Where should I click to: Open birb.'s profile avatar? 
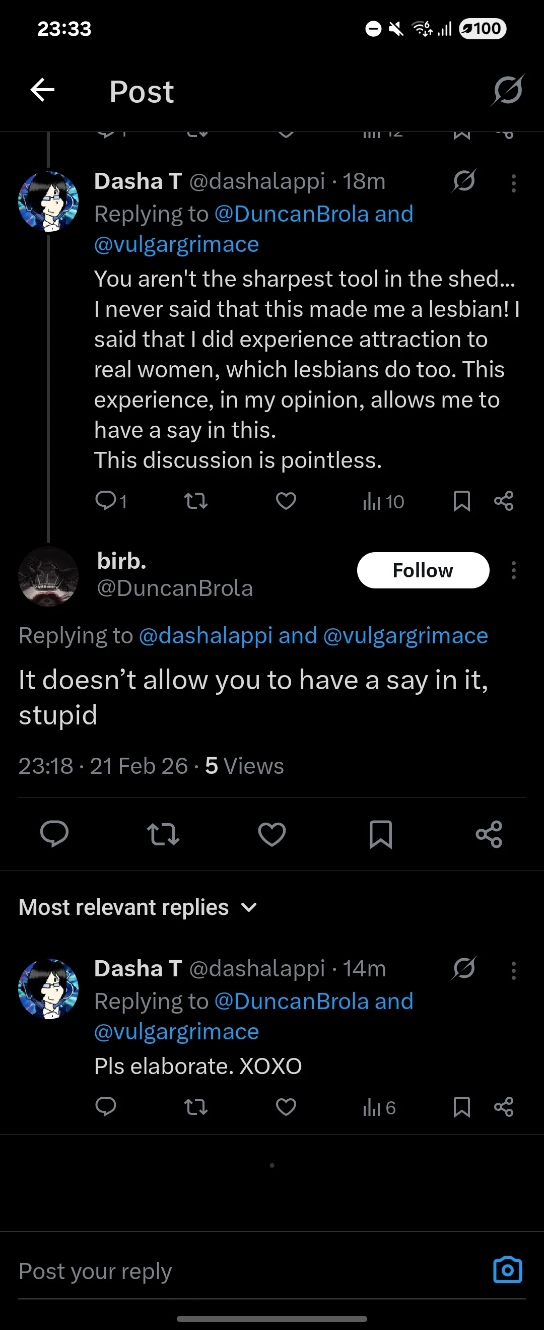(48, 576)
